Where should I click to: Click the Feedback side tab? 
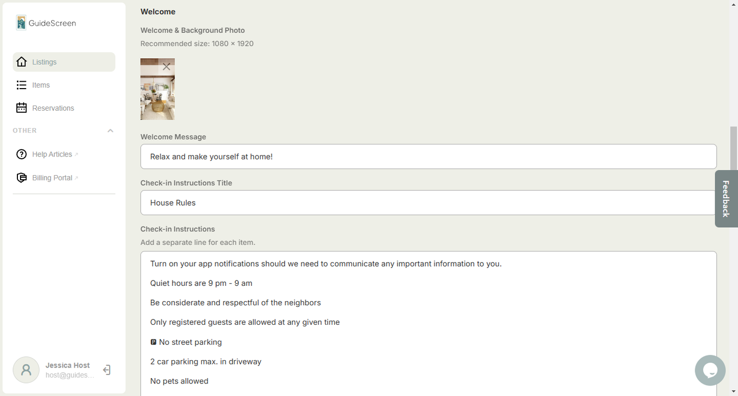(x=726, y=199)
